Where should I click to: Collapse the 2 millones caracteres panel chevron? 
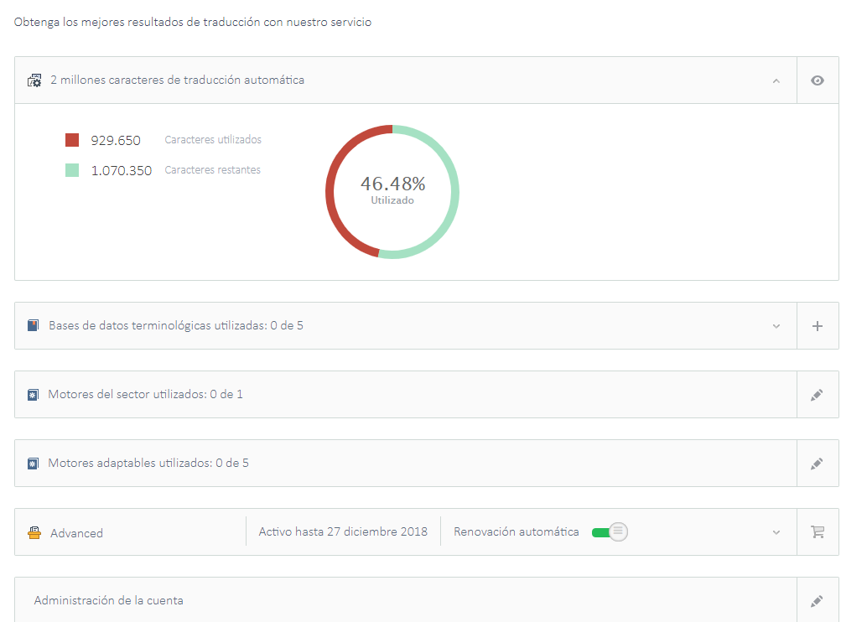tap(776, 80)
